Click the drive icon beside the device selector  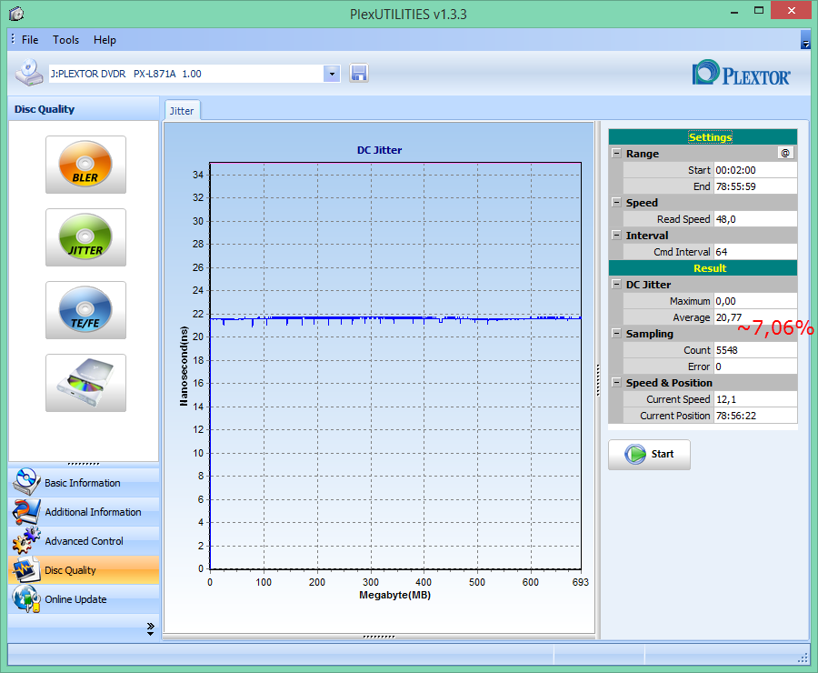(x=29, y=73)
